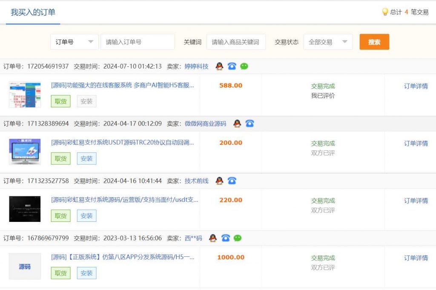Click phone icon beside 微微网商业源码
Screen dimensions: 436x290
point(250,123)
